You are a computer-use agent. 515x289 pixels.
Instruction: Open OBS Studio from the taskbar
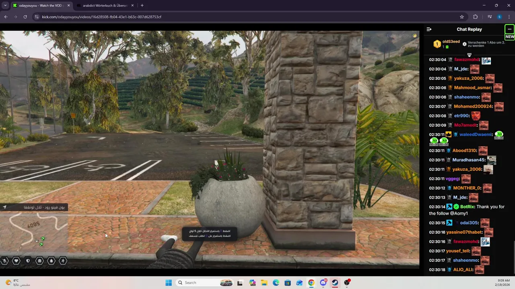[x=347, y=283]
